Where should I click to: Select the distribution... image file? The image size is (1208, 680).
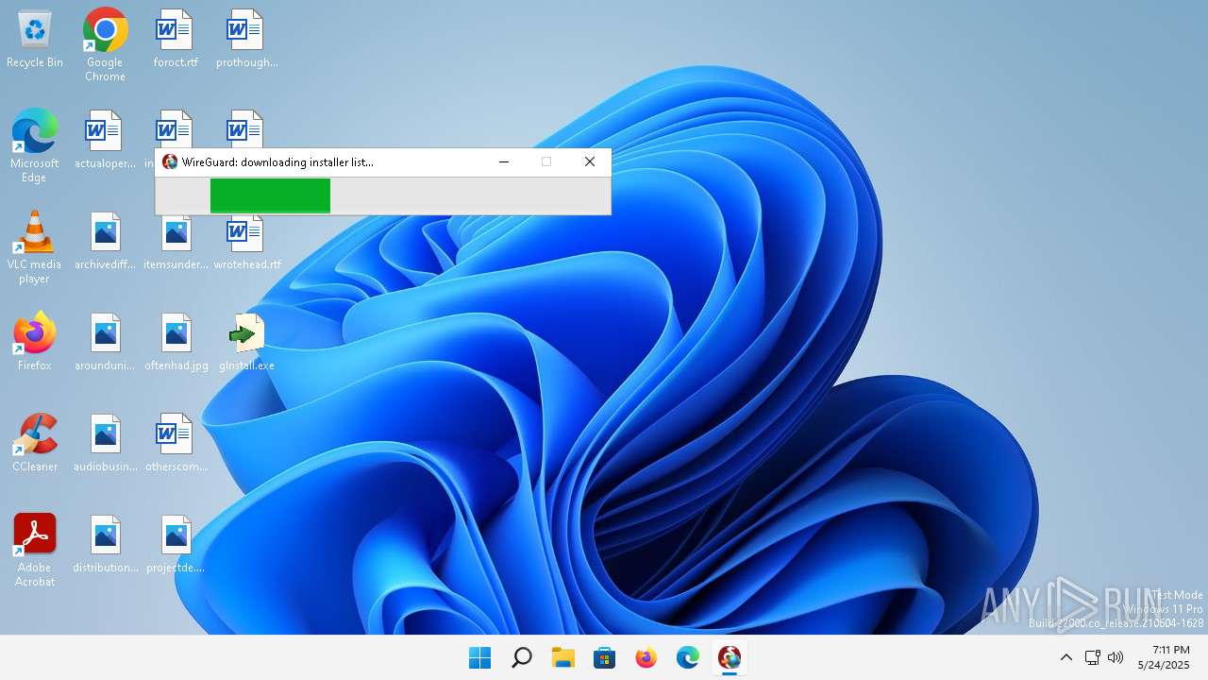pos(105,545)
